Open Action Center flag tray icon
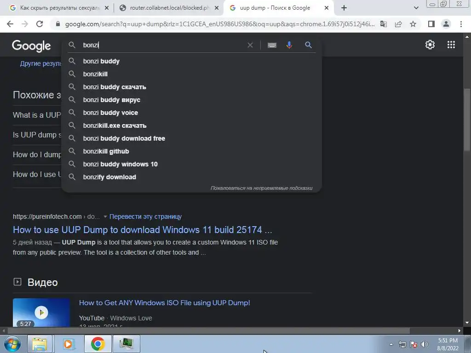The height and width of the screenshot is (353, 471). pyautogui.click(x=414, y=344)
